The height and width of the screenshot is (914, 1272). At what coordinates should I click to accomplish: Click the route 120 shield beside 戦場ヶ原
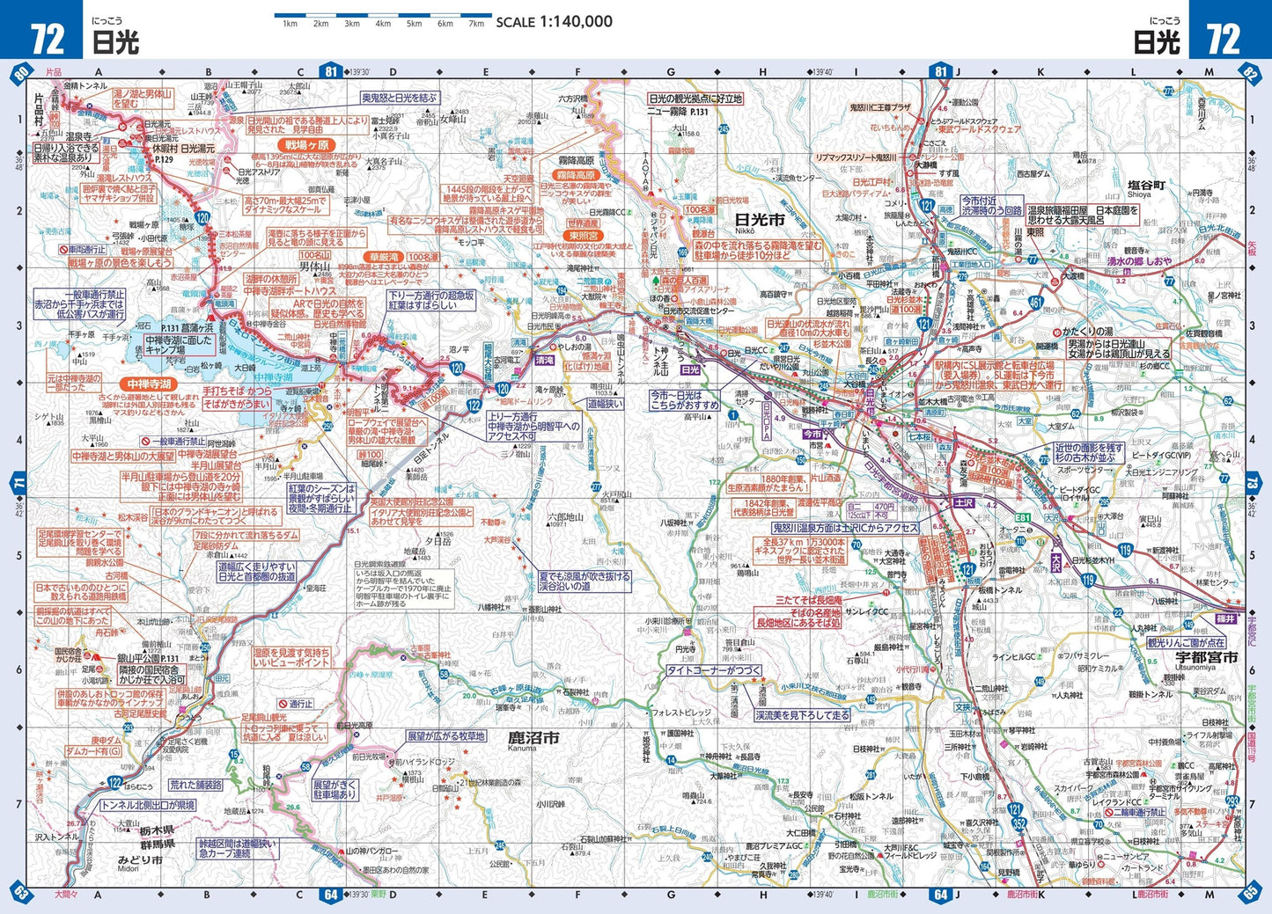(203, 217)
